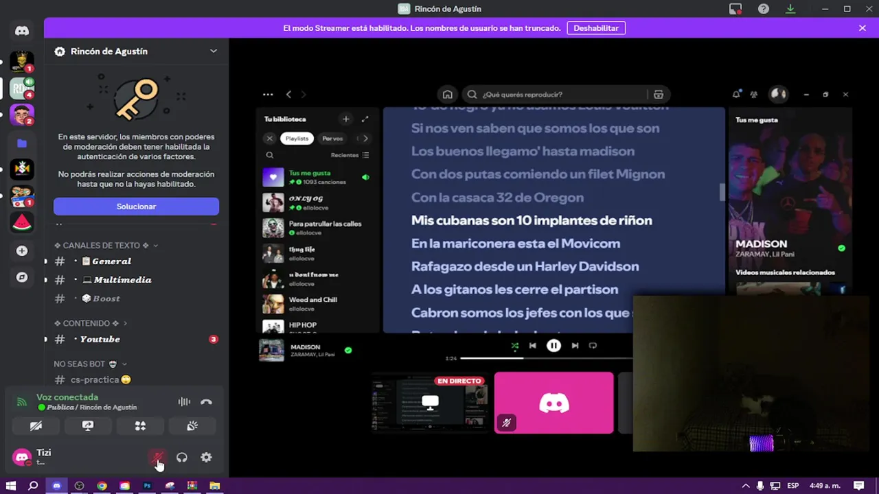
Task: Clear filter with X chip in Spotify library
Action: [x=270, y=139]
